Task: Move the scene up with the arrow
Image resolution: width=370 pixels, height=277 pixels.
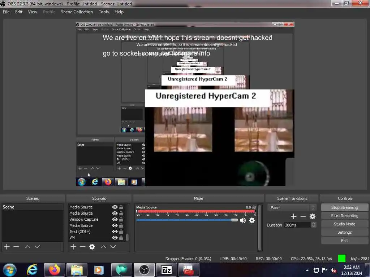Action: coord(27,247)
